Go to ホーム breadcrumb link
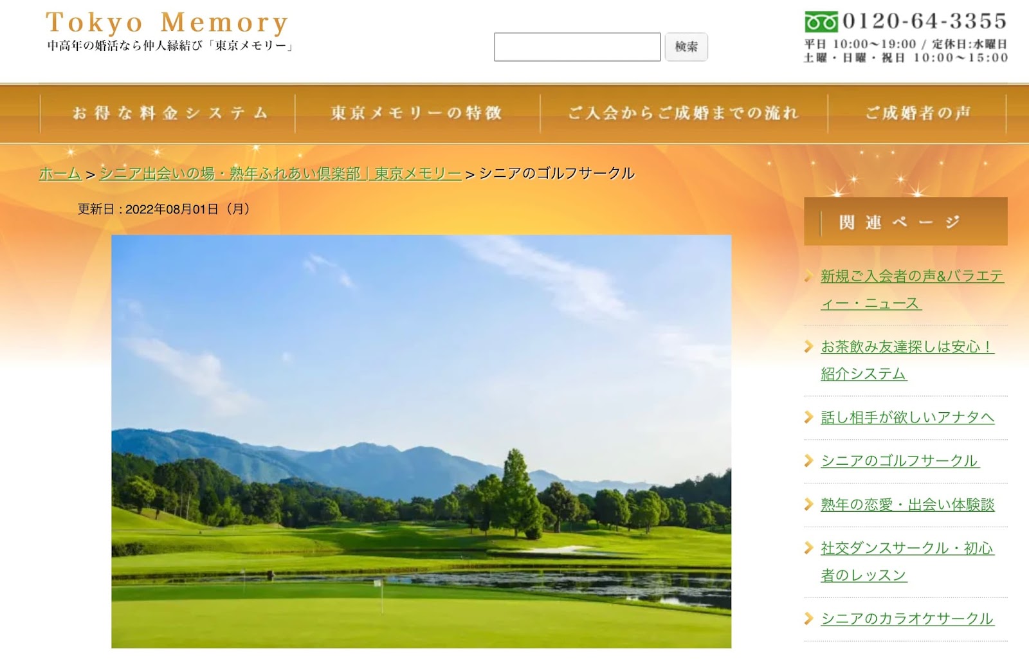Screen dimensions: 1029x661 pos(60,174)
